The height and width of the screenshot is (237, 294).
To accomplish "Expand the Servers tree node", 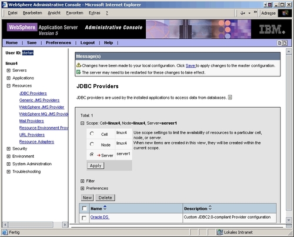I will point(8,71).
